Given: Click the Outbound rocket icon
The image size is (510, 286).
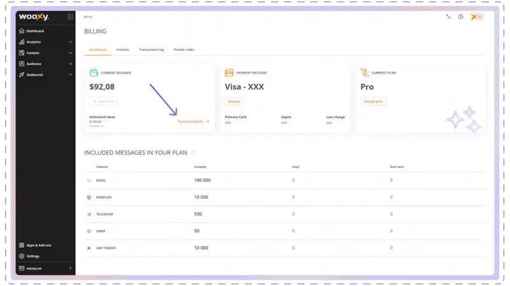Looking at the screenshot, I should 22,75.
